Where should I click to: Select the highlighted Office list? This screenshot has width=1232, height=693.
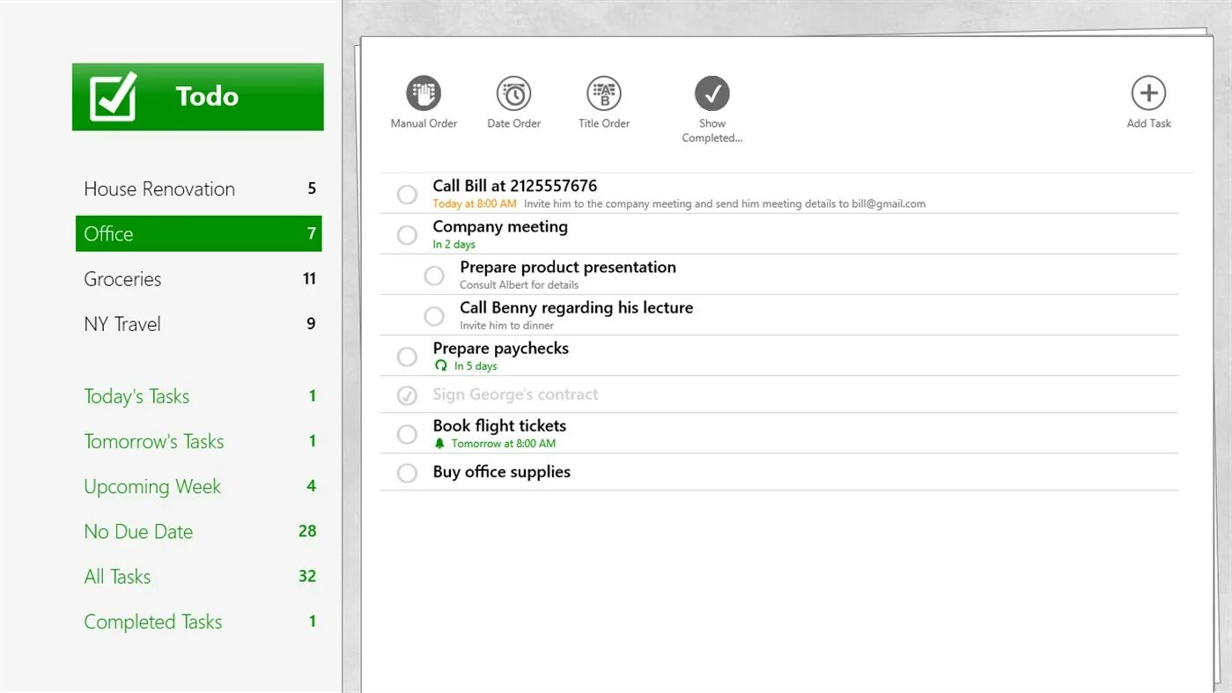pyautogui.click(x=107, y=233)
